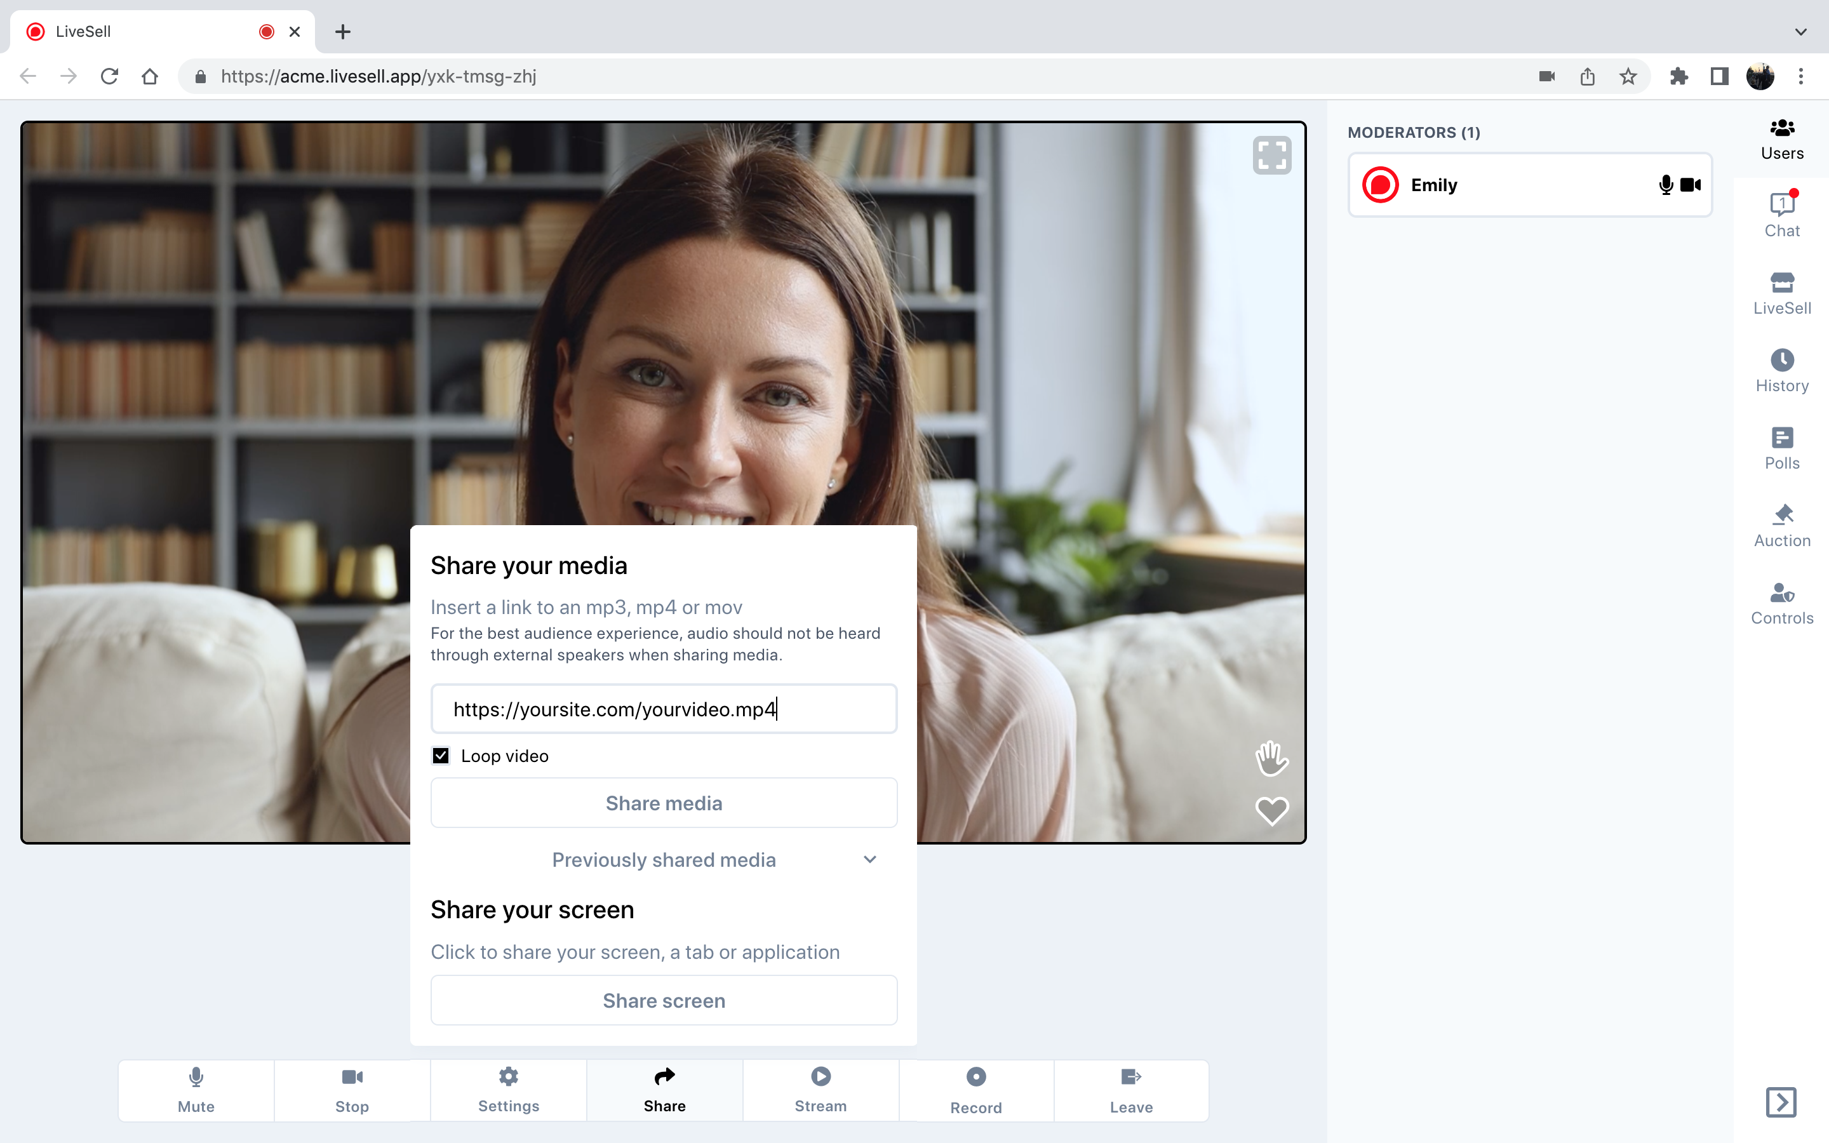This screenshot has width=1829, height=1143.
Task: Toggle the browser side panel
Action: pos(1719,76)
